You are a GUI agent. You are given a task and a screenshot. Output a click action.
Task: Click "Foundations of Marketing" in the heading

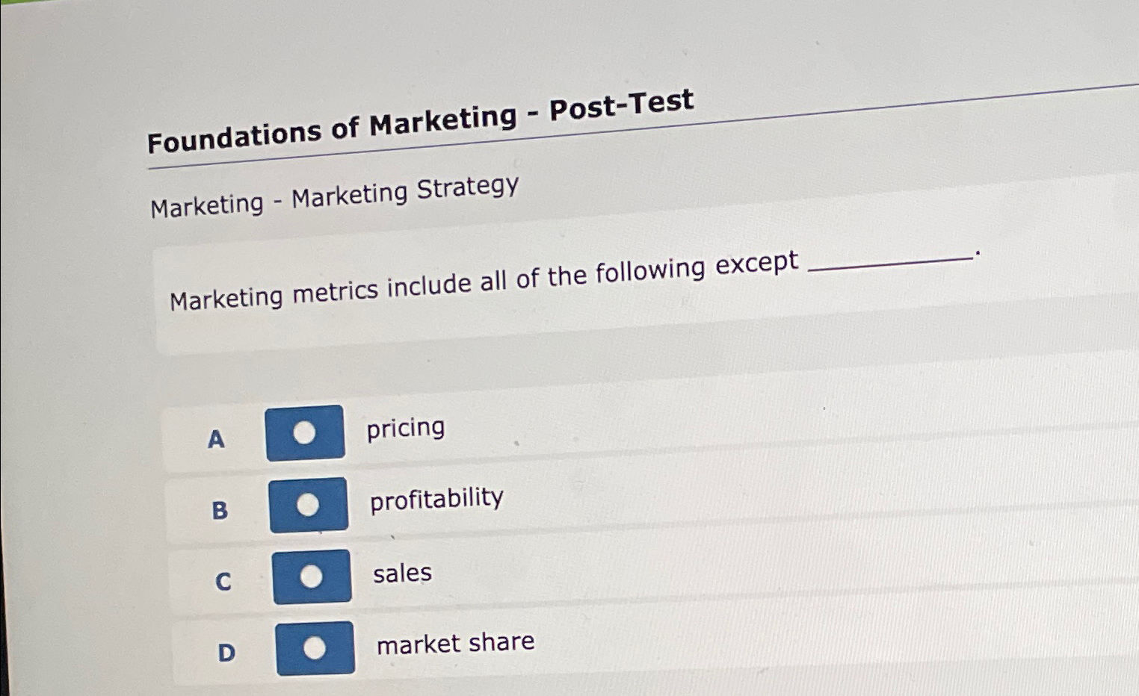click(331, 127)
